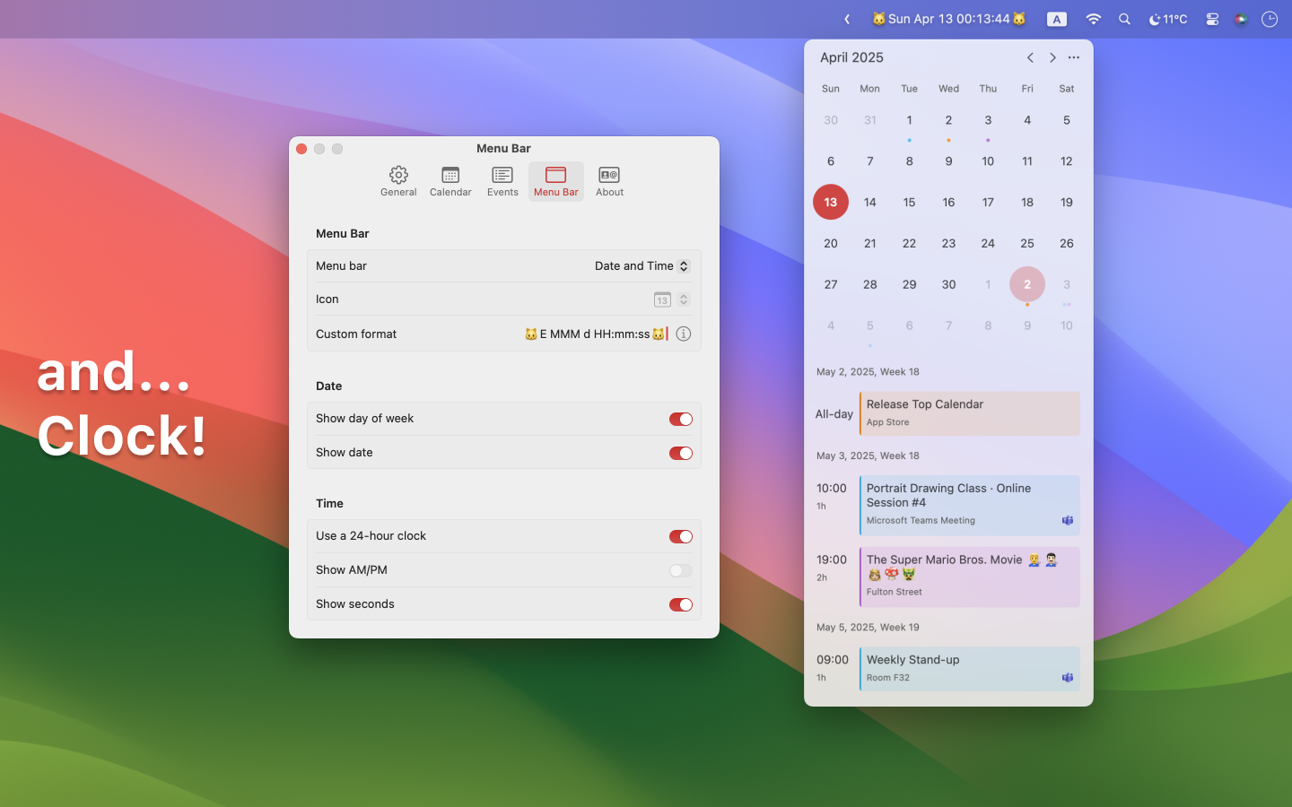Open the About tab
This screenshot has height=807, width=1292.
click(x=609, y=181)
